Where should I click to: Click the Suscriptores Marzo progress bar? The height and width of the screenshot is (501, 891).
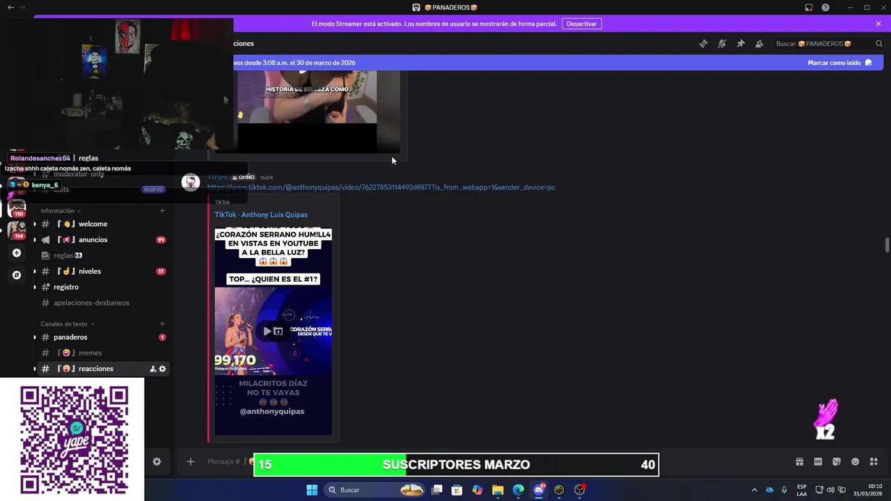tap(456, 465)
